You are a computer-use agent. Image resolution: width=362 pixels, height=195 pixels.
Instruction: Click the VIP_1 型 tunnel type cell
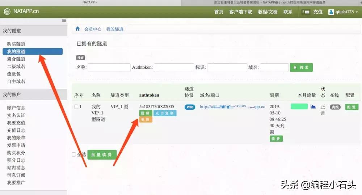[x=119, y=107]
